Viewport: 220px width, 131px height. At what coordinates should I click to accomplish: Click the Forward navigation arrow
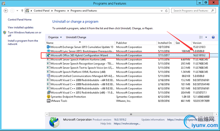pos(12,11)
